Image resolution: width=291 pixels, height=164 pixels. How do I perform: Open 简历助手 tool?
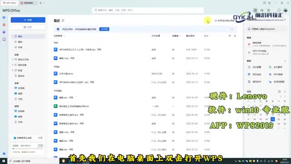pyautogui.click(x=255, y=82)
